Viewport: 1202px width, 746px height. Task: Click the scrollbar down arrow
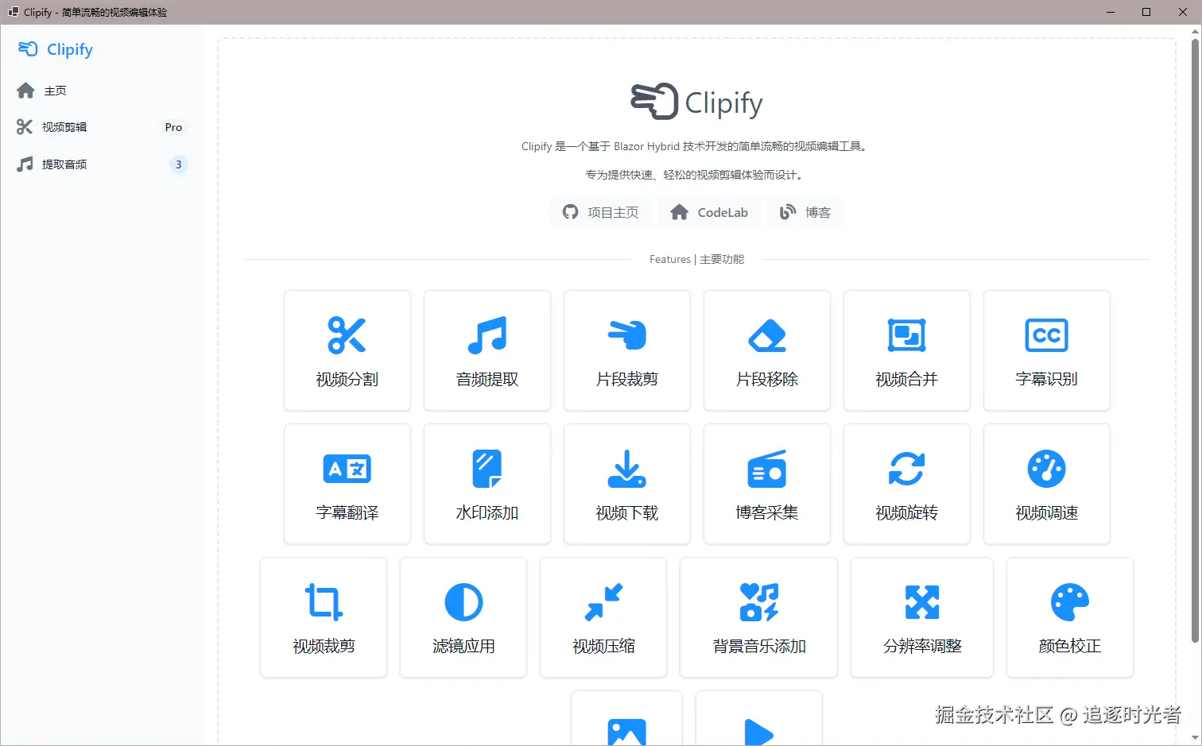pyautogui.click(x=1194, y=739)
